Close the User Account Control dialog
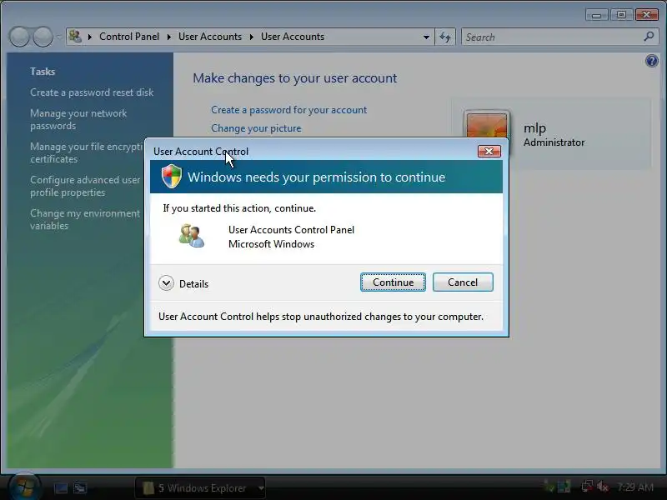The height and width of the screenshot is (500, 667). [x=489, y=151]
